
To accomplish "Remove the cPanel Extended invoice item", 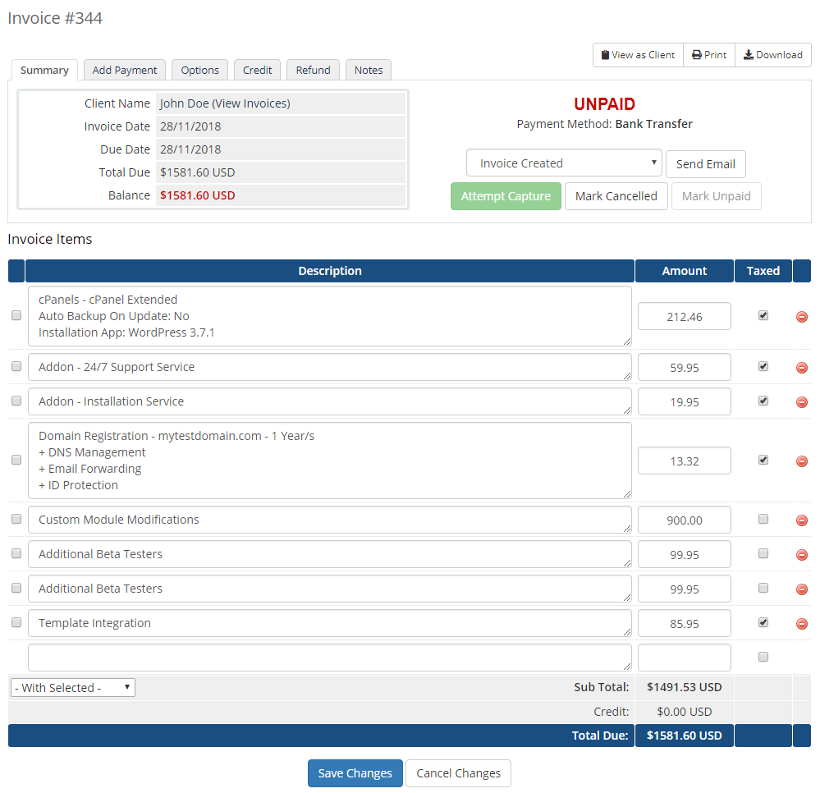I will [801, 317].
